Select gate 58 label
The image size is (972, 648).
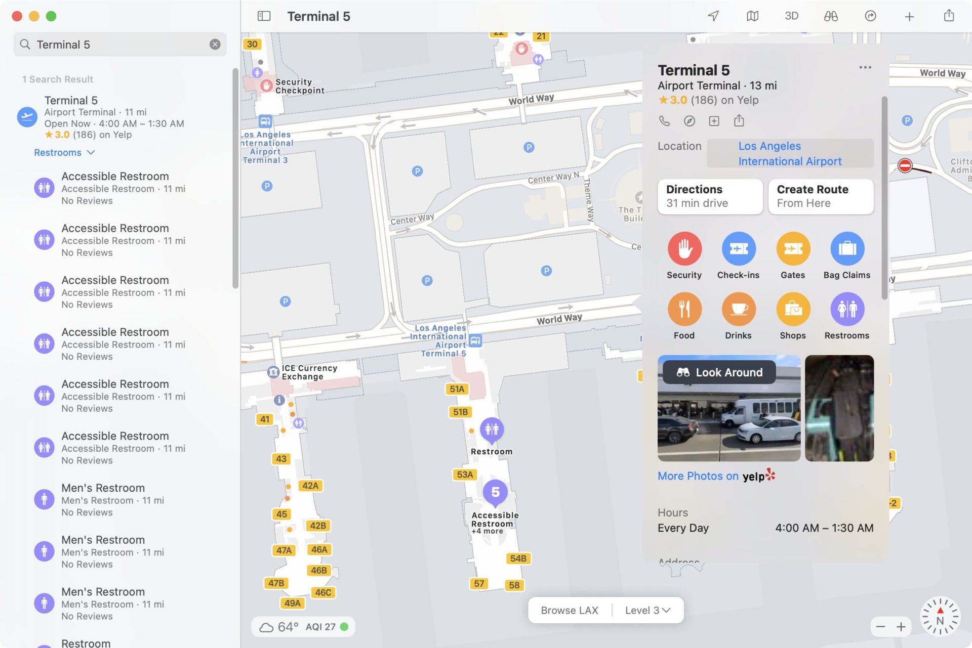click(x=514, y=585)
